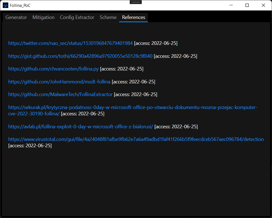The image size is (272, 218).
Task: Maximize the Follina_PoC window
Action: (247, 5)
